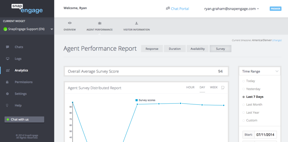Click the America/Denver timezone text
Image resolution: width=288 pixels, height=142 pixels.
[x=262, y=40]
